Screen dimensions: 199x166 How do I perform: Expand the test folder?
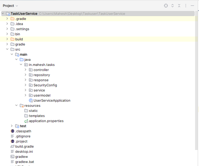point(12,126)
